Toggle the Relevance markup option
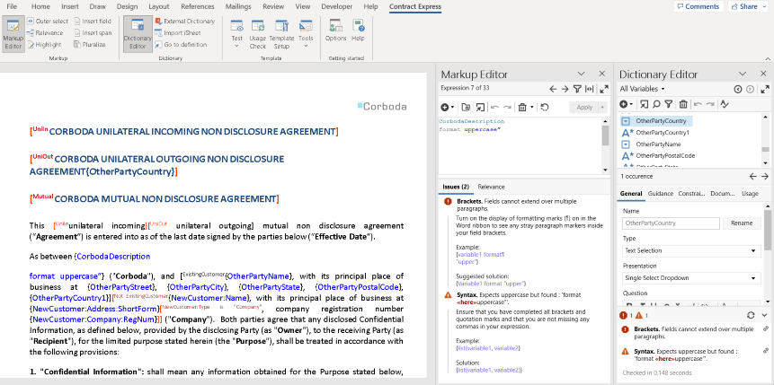 [45, 32]
